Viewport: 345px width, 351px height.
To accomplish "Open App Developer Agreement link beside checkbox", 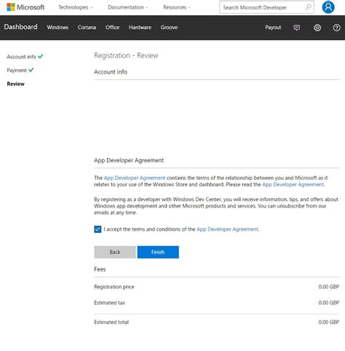I will coord(227,229).
